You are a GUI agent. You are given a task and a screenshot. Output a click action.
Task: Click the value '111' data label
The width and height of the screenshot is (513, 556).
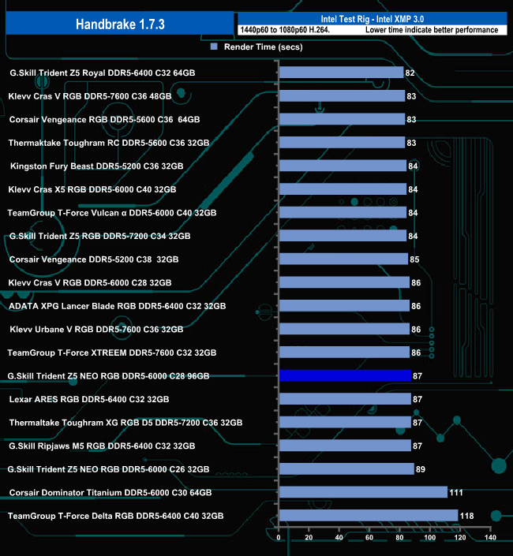pos(456,493)
